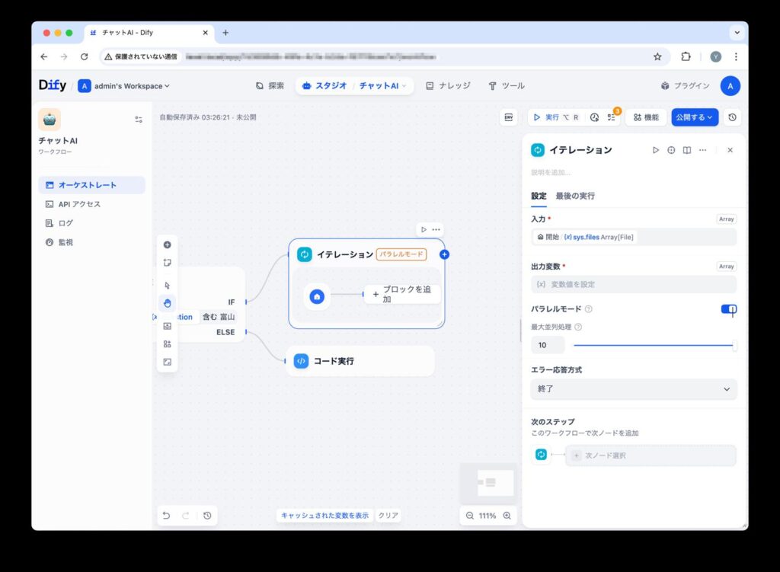This screenshot has width=780, height=572.
Task: Select the hand pan tool
Action: click(x=167, y=303)
